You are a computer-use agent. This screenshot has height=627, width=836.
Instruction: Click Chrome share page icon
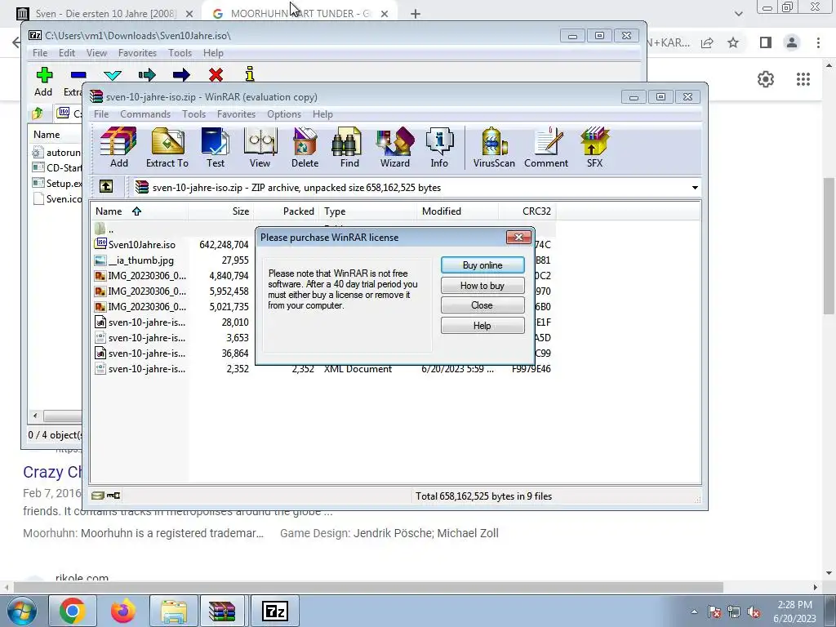(x=707, y=42)
